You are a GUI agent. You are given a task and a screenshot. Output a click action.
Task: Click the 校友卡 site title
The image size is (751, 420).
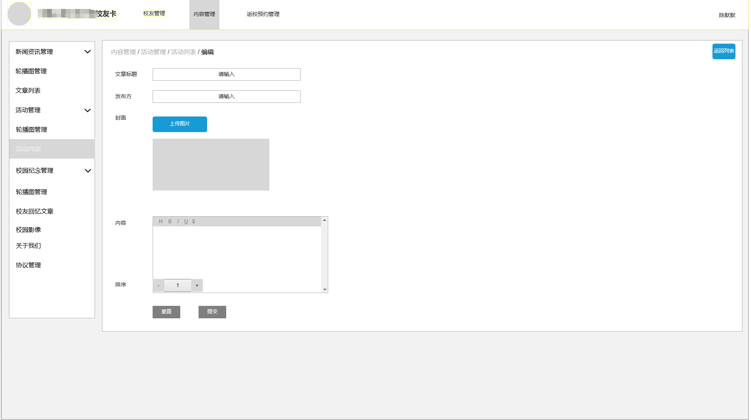(x=106, y=14)
